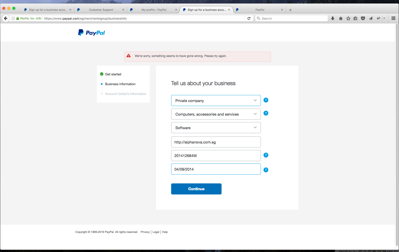
Task: Click Business information step
Action: point(120,84)
